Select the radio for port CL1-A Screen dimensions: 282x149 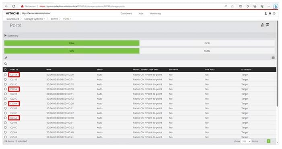(x=5, y=75)
